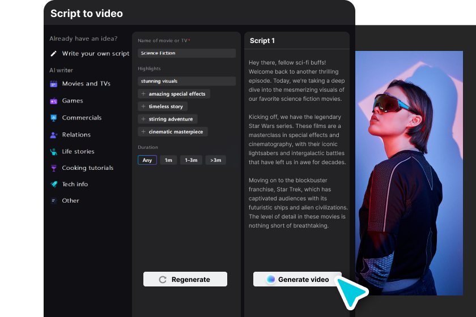The image size is (476, 317).
Task: Click the Relations people icon
Action: coord(53,135)
